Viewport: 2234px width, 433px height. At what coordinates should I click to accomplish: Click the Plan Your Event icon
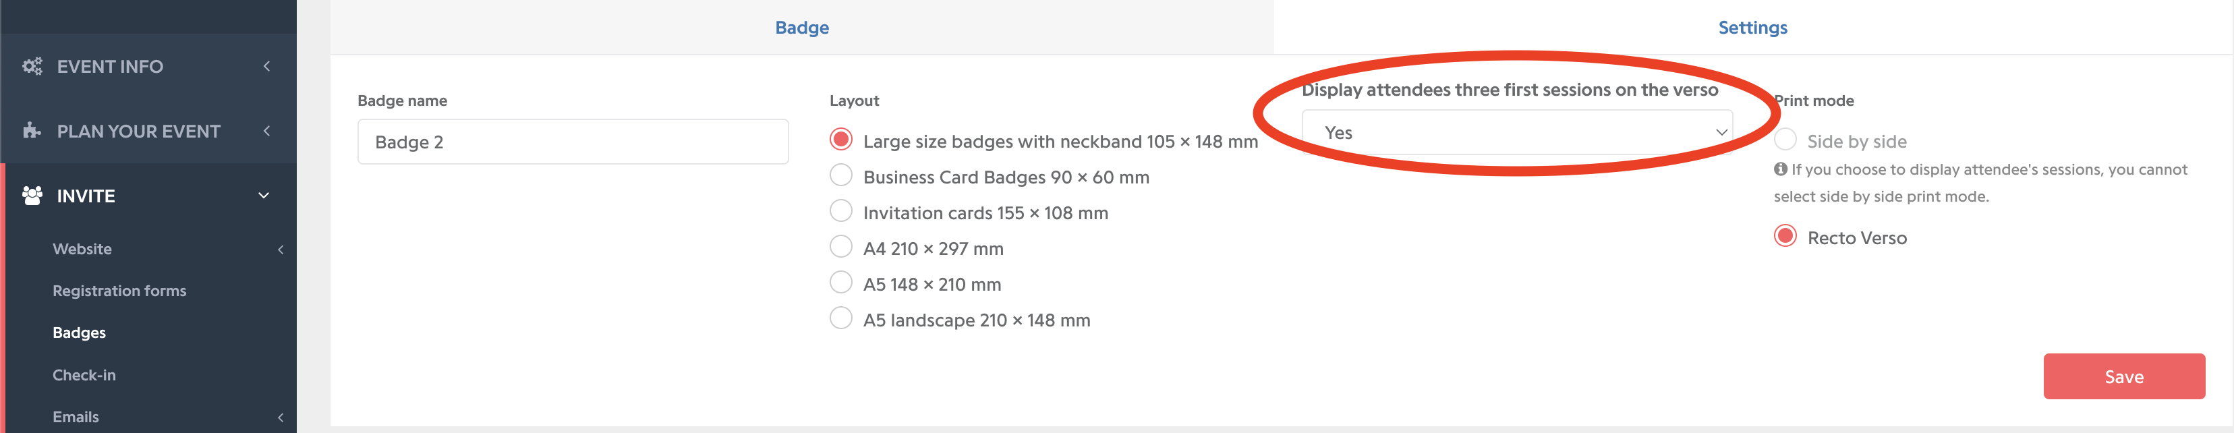coord(31,130)
